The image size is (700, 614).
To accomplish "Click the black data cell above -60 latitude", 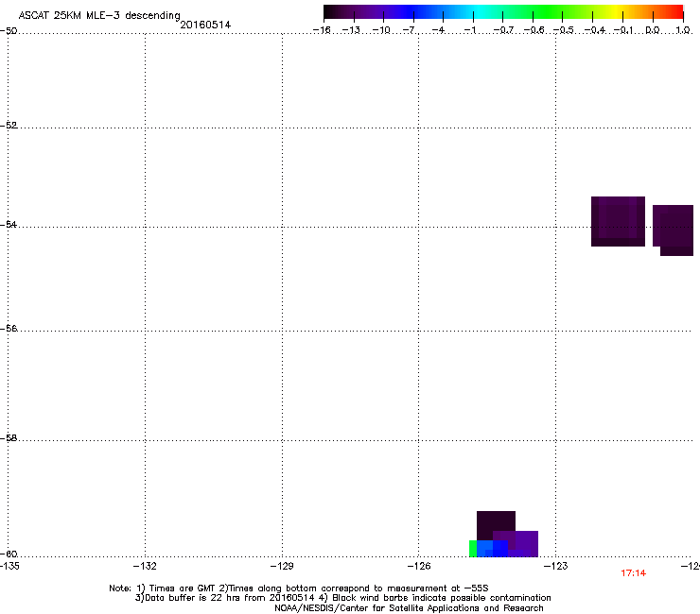I will pyautogui.click(x=496, y=521).
